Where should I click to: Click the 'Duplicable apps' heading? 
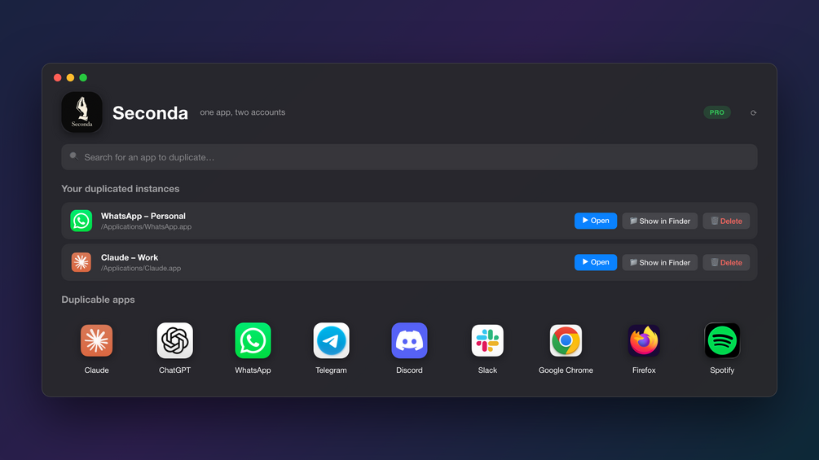tap(98, 300)
